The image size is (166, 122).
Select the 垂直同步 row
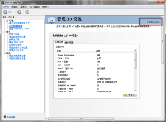coord(95,82)
